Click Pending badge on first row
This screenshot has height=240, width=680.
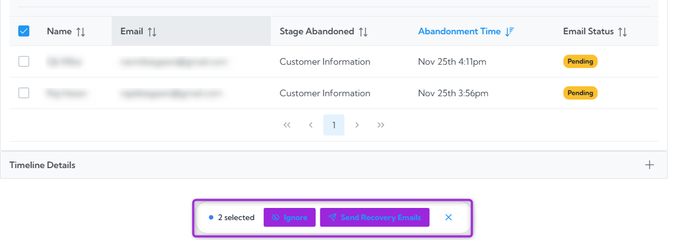[580, 61]
